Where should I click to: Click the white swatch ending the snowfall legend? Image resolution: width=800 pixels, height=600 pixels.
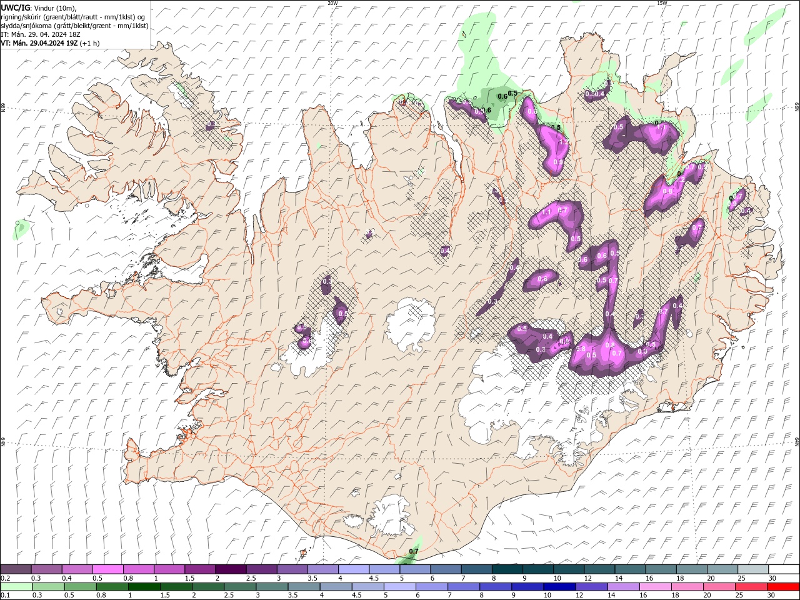783,569
